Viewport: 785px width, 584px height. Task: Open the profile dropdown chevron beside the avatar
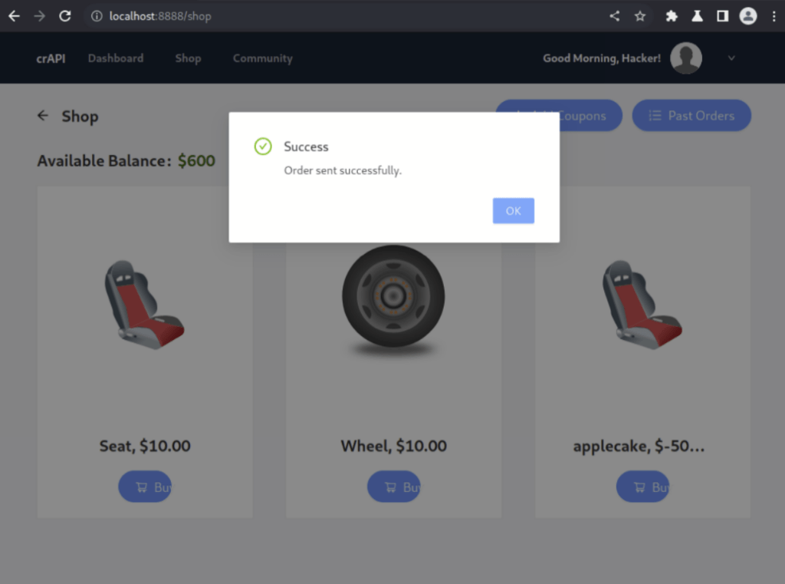(x=731, y=58)
